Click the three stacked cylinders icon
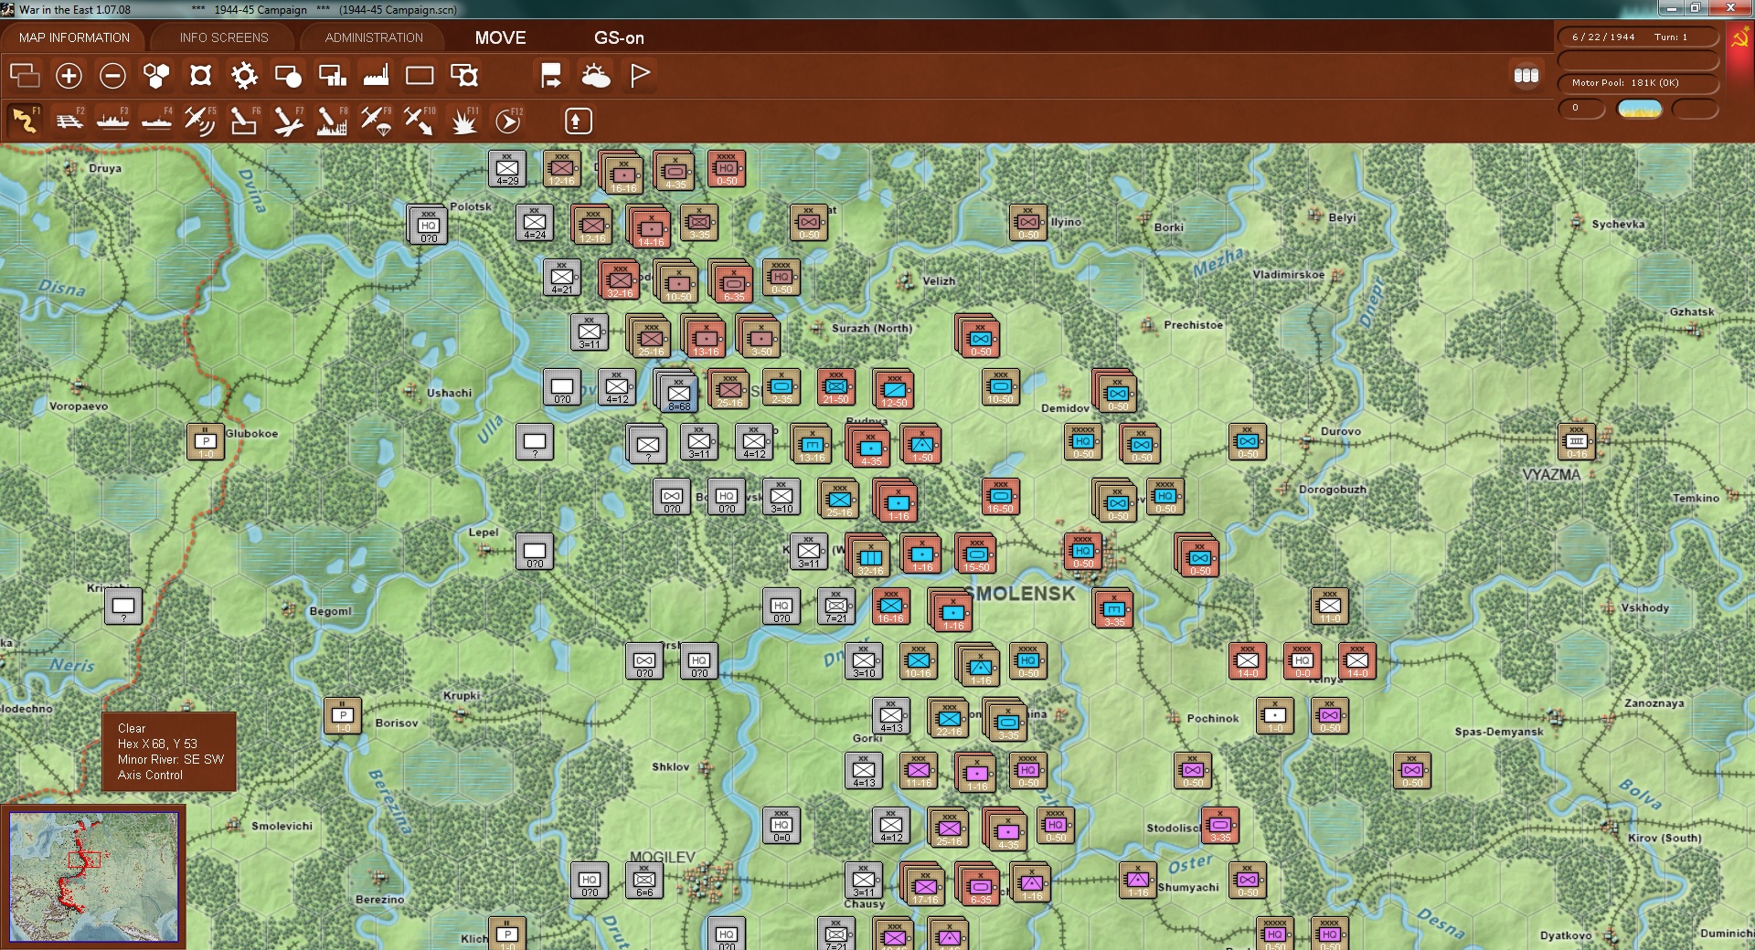 tap(1526, 75)
